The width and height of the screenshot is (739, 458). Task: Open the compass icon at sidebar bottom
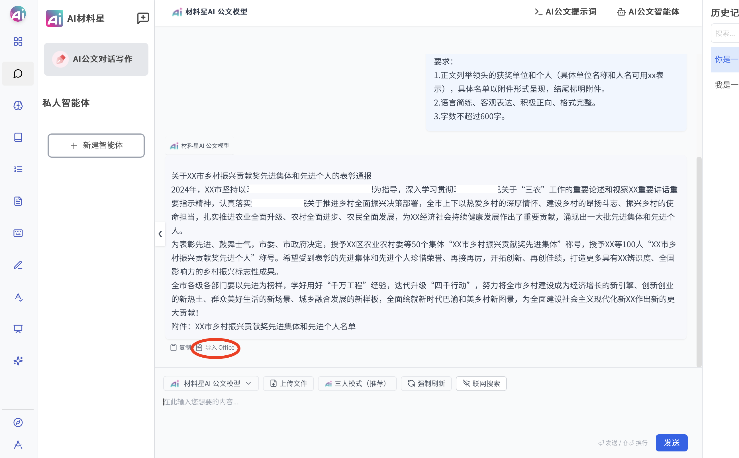point(18,422)
